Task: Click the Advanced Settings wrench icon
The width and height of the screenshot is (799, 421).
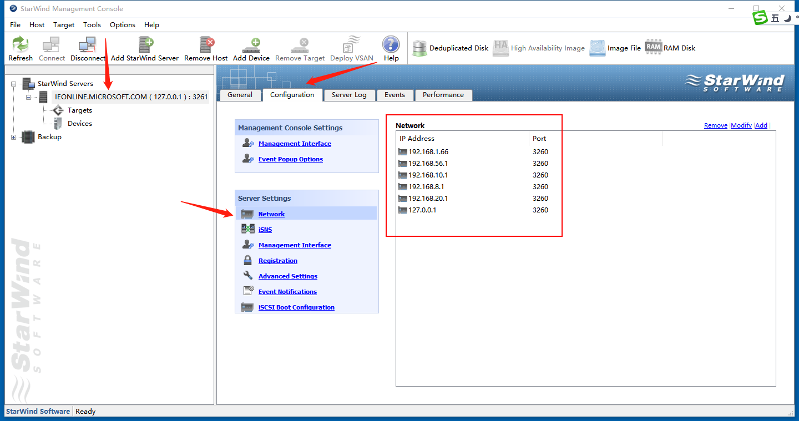Action: tap(248, 276)
